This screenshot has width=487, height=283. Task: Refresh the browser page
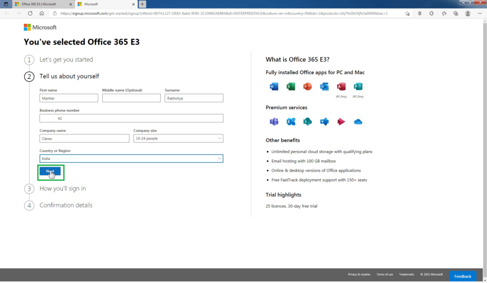pyautogui.click(x=30, y=13)
